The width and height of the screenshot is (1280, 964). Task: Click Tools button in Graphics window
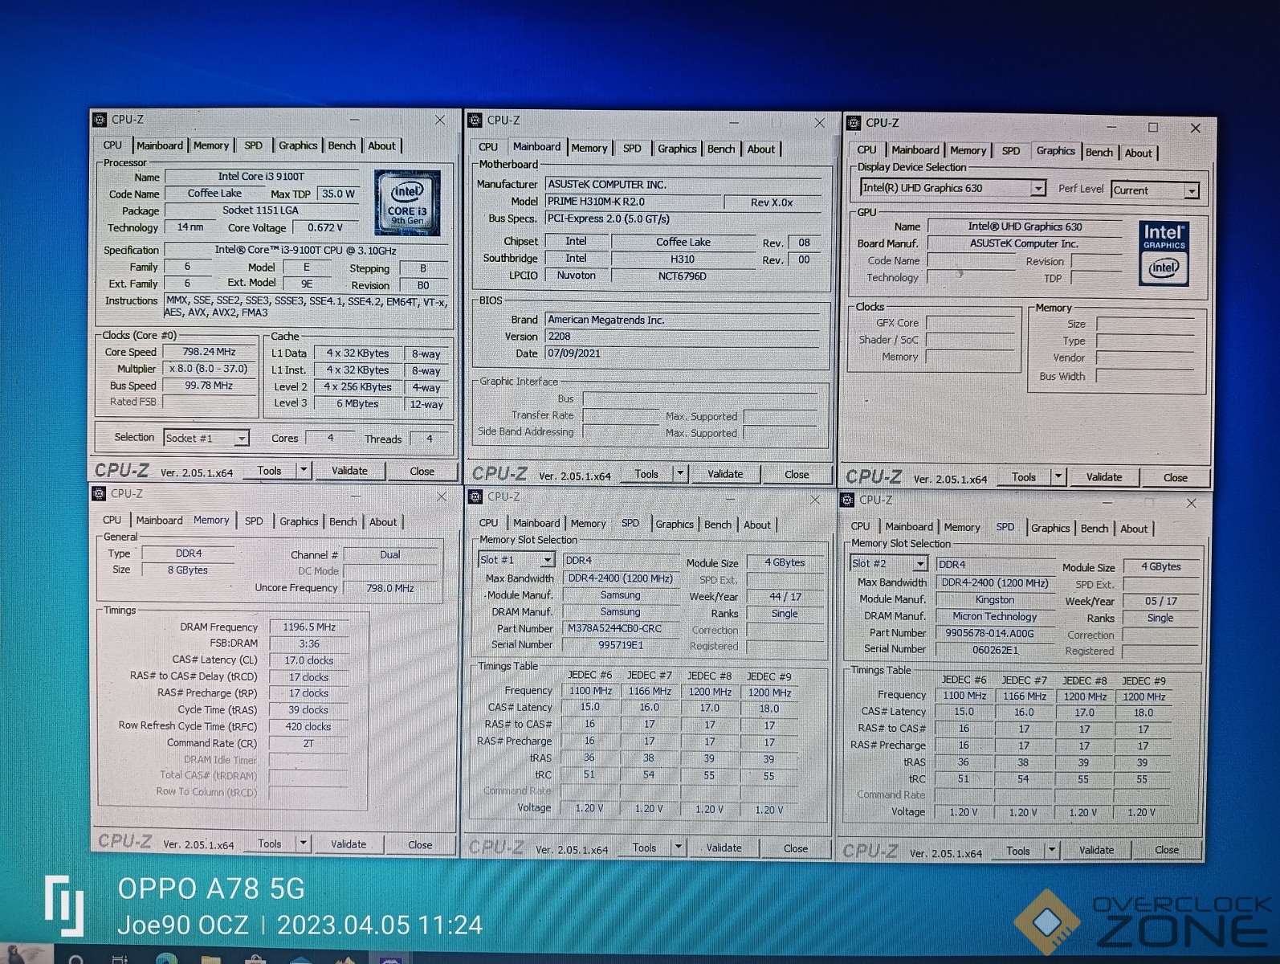click(x=1024, y=476)
